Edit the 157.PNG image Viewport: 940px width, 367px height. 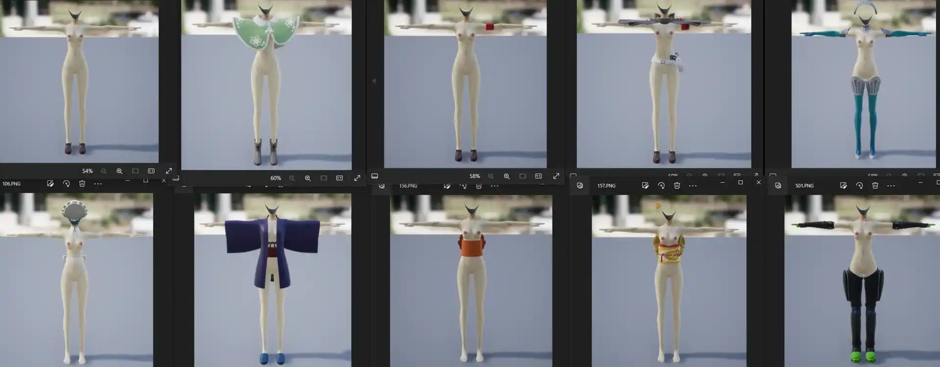tap(645, 186)
